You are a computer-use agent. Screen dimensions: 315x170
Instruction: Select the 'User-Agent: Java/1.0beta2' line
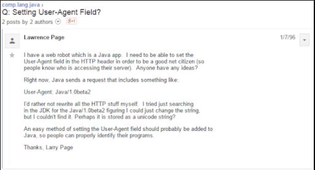(57, 92)
